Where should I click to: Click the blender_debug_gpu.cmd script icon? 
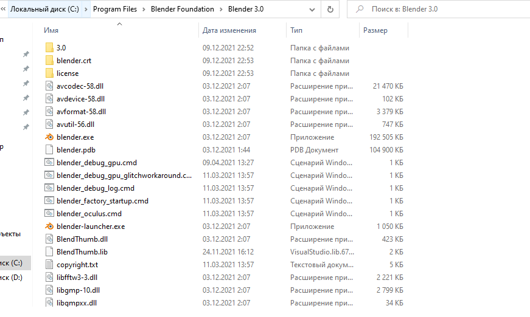[x=49, y=163]
